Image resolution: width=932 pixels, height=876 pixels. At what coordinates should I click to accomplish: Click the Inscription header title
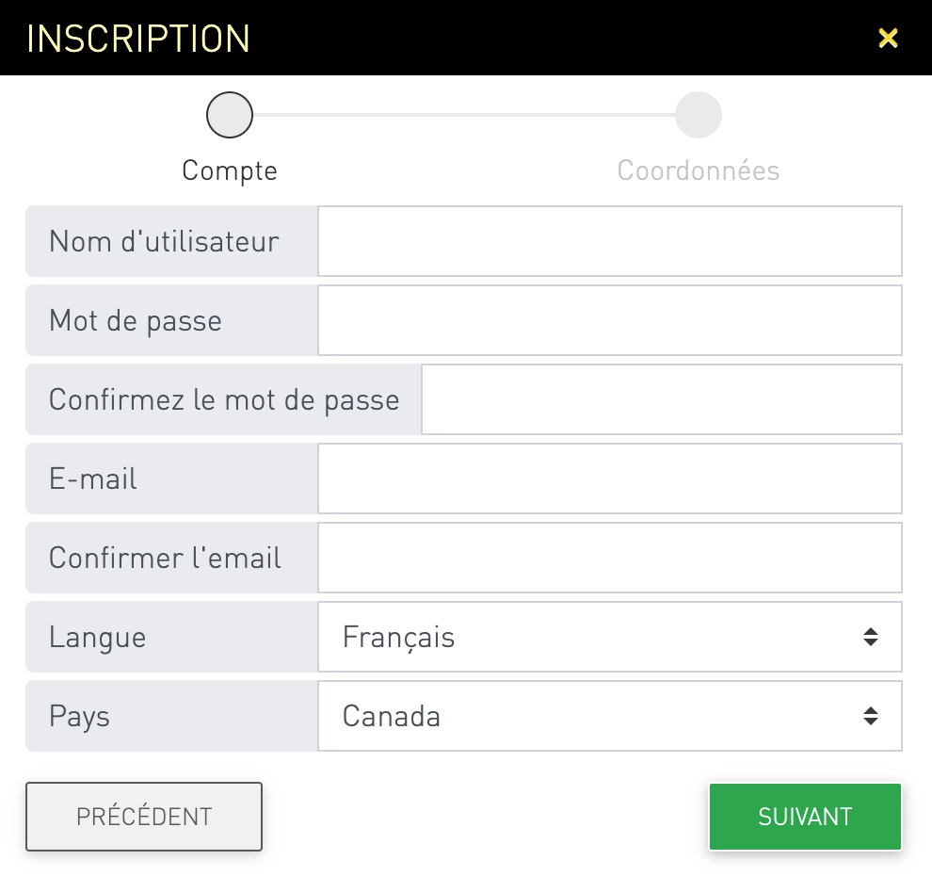pos(137,39)
